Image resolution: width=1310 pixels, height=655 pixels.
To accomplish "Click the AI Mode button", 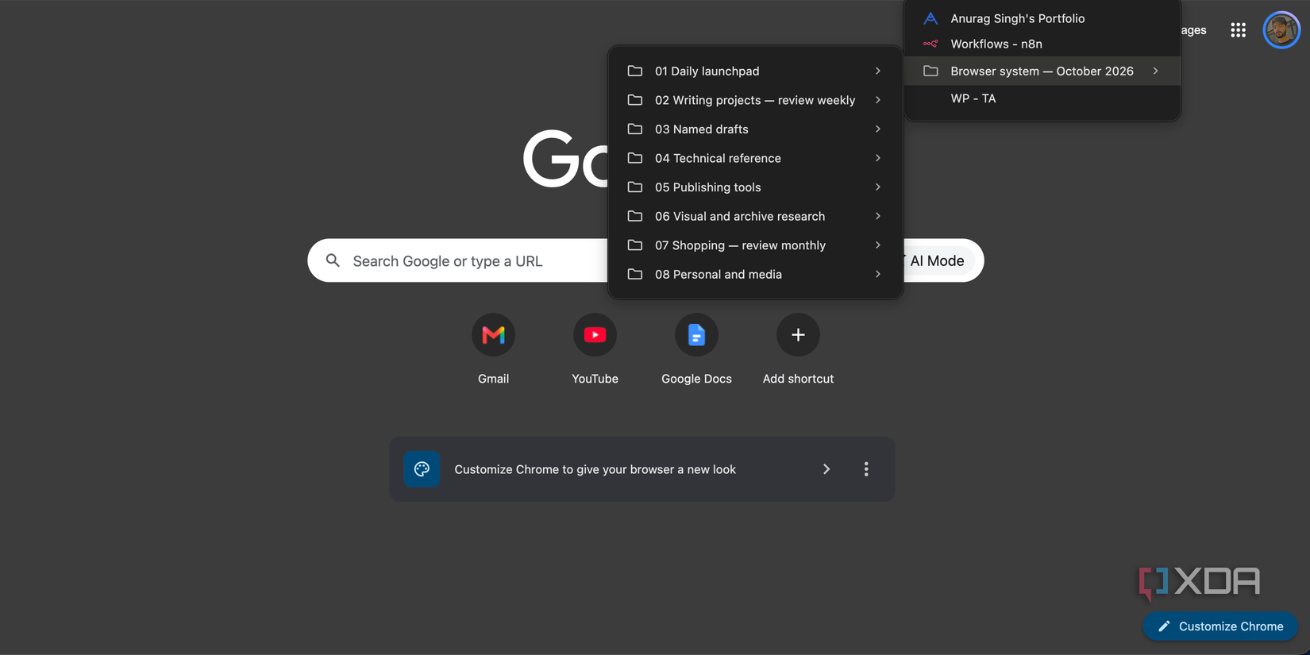I will [x=937, y=260].
